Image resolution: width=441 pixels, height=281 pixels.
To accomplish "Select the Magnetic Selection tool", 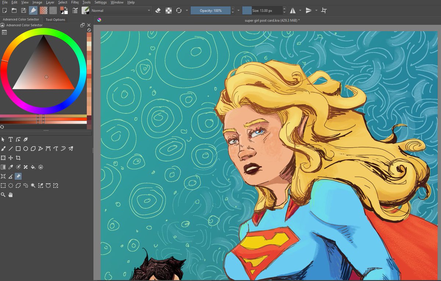I will (x=55, y=185).
